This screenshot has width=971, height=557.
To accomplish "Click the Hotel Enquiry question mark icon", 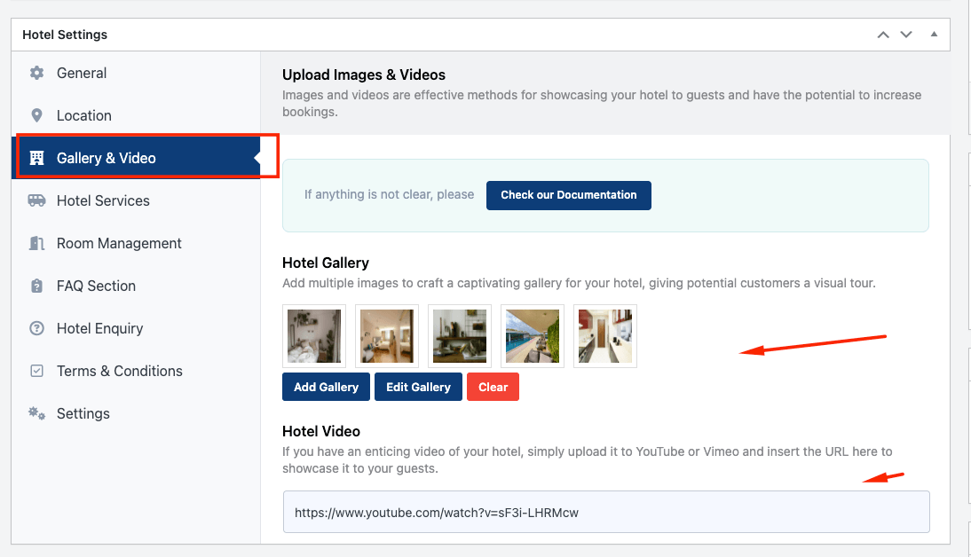I will [36, 328].
